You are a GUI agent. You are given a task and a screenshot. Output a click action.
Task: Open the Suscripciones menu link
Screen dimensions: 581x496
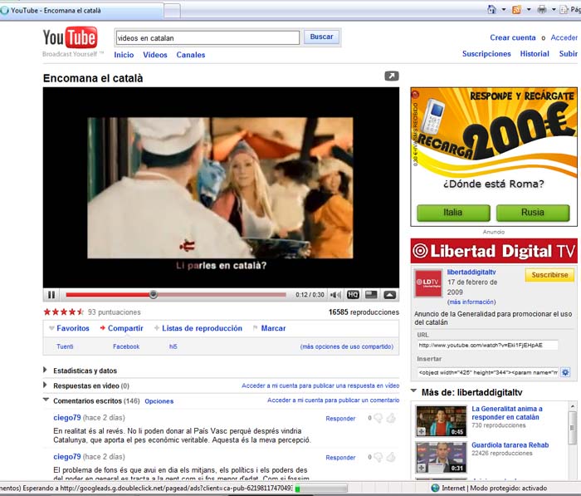[x=486, y=54]
